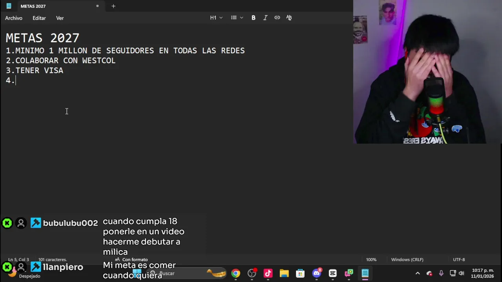Image resolution: width=502 pixels, height=282 pixels.
Task: Toggle italic formatting in Notepad toolbar
Action: (x=265, y=18)
